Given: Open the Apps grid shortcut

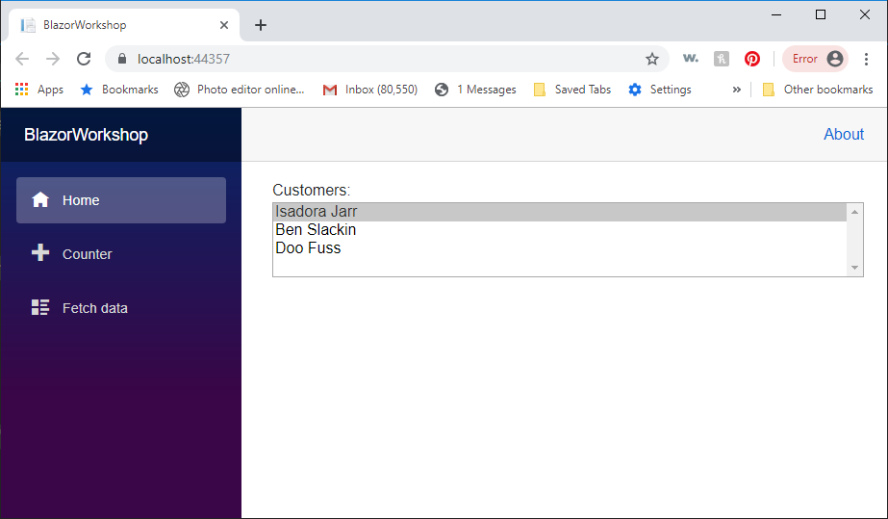Looking at the screenshot, I should pyautogui.click(x=39, y=90).
